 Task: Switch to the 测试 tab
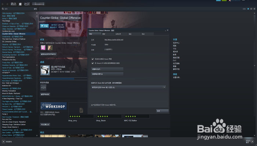(x=147, y=34)
